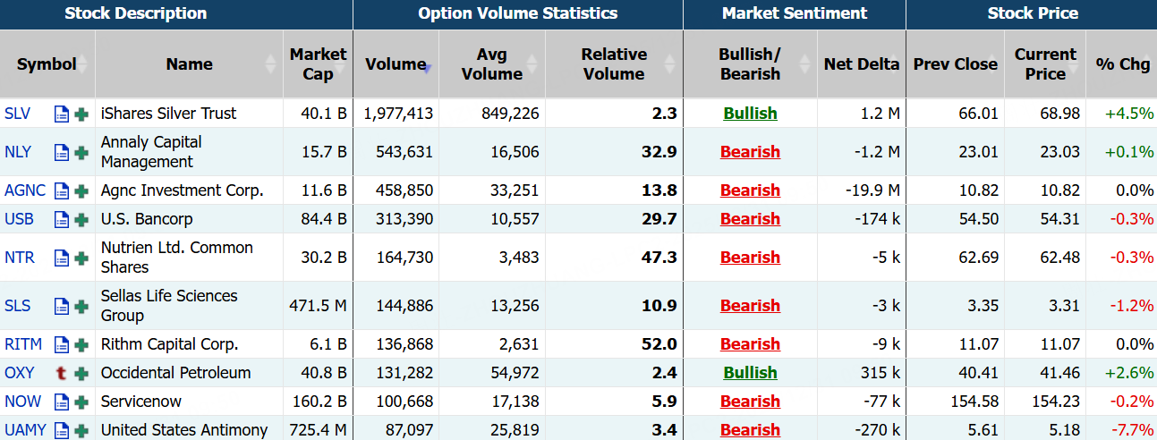Click the document icon next to NOW

tap(62, 402)
